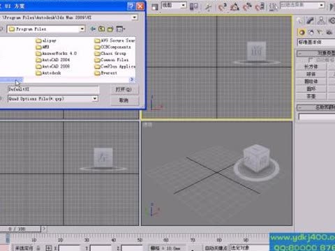
Task: Click the 长方体 (Box) button
Action: 311,67
